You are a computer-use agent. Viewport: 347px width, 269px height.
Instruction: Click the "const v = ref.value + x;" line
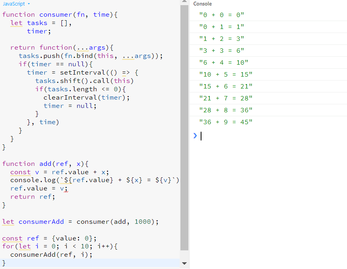pos(59,172)
